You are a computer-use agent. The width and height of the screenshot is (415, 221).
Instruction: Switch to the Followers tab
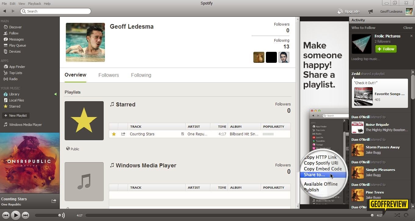tap(109, 75)
